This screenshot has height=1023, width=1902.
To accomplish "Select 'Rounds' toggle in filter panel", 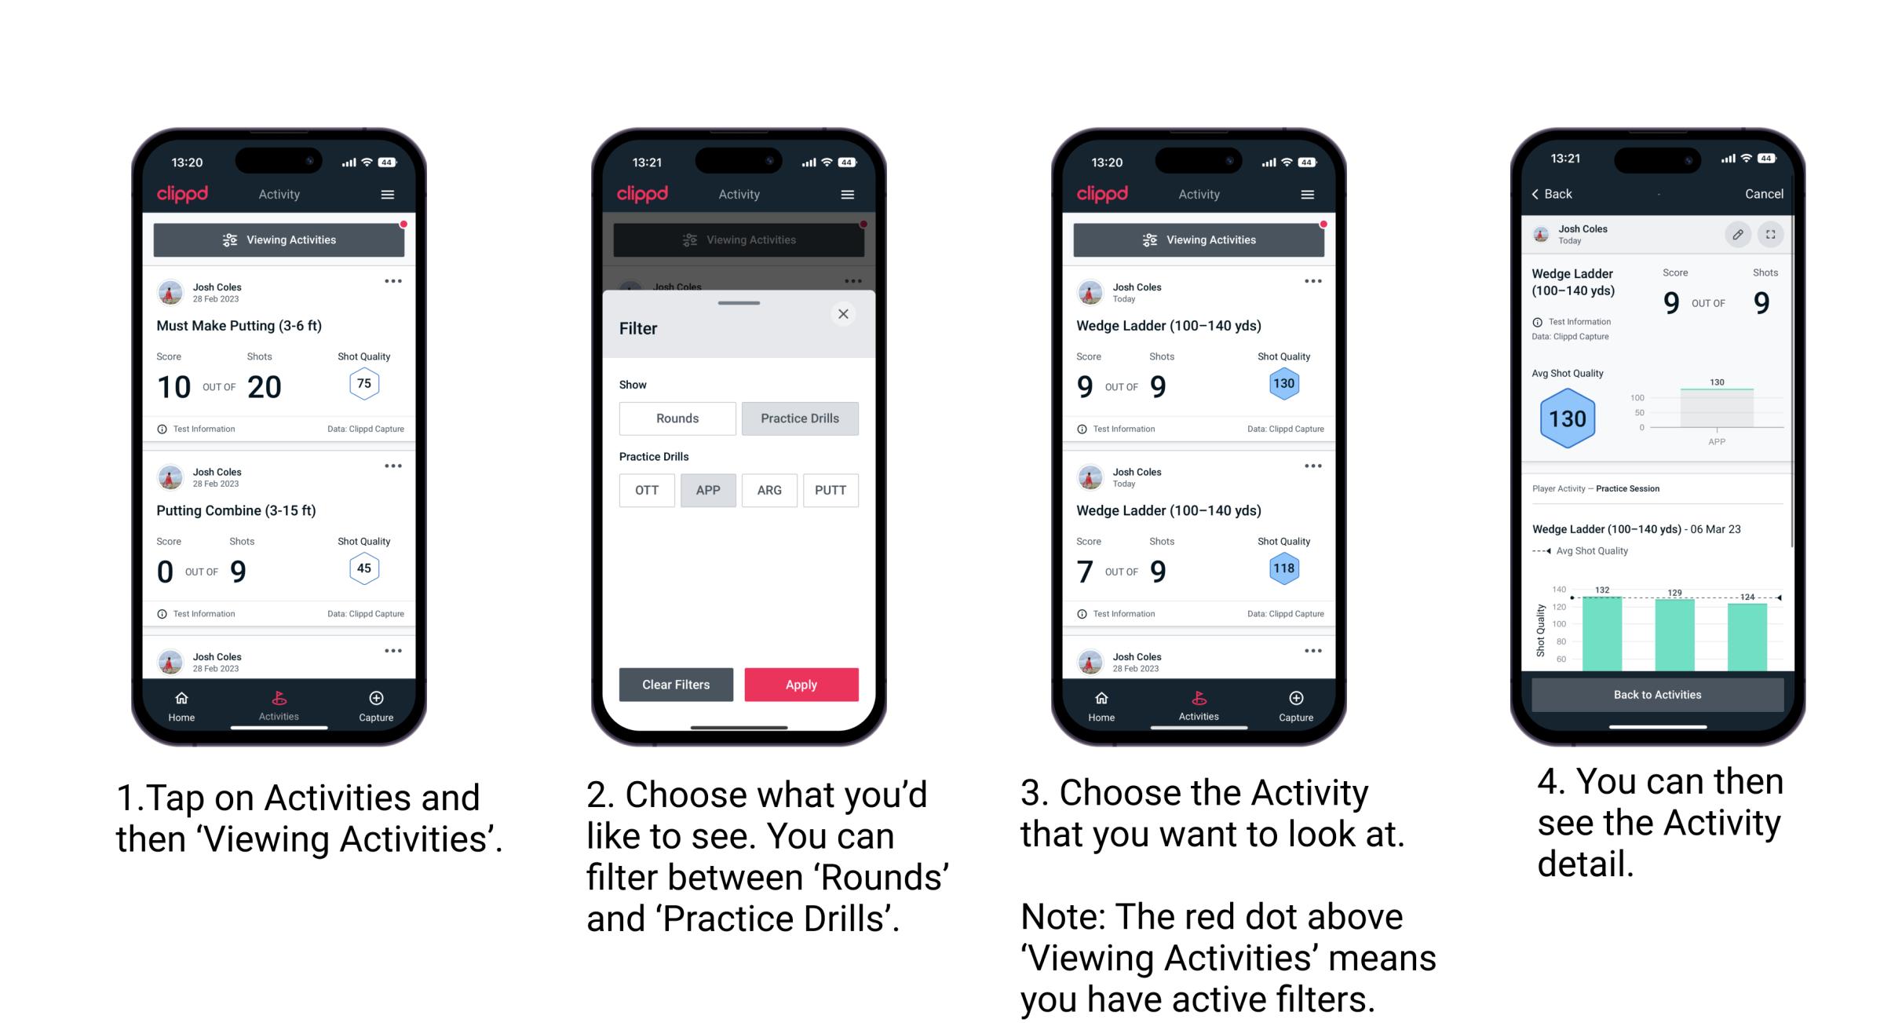I will click(x=675, y=418).
